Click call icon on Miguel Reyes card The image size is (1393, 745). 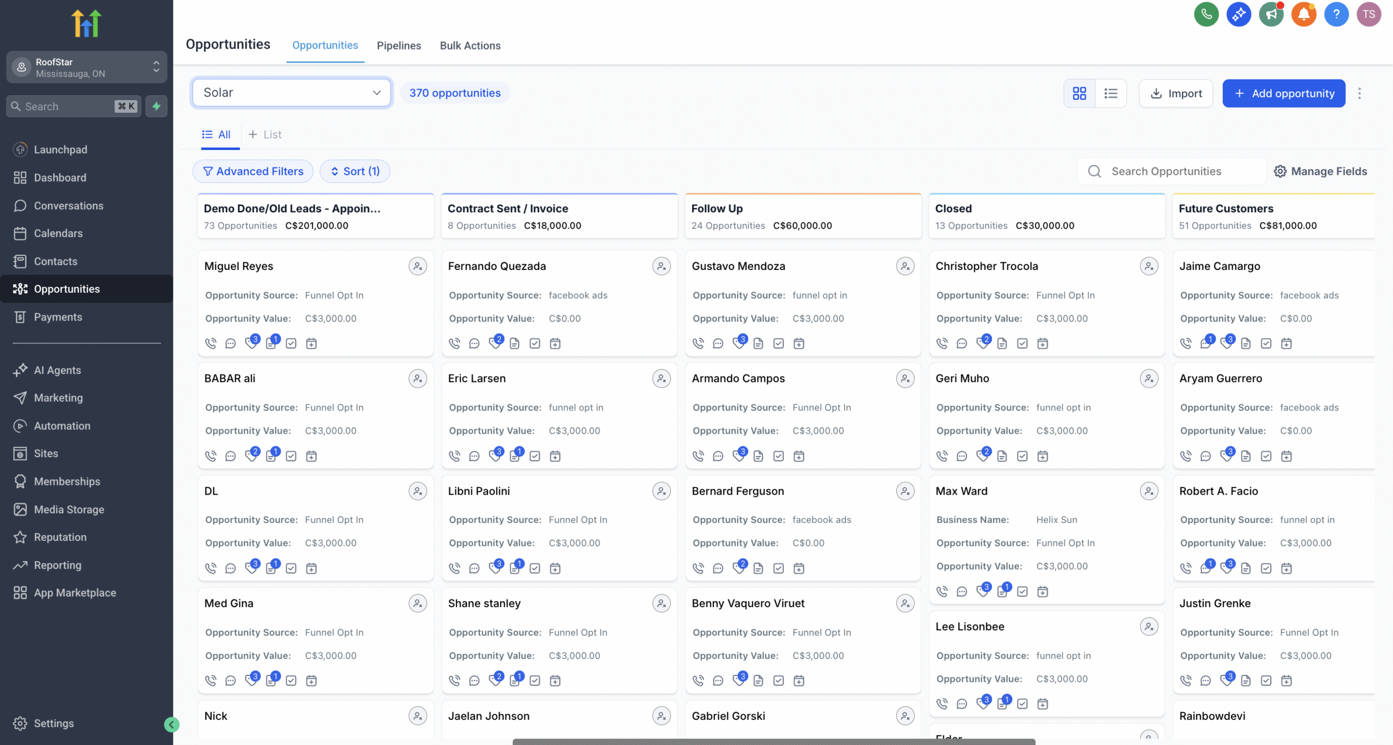pos(211,343)
